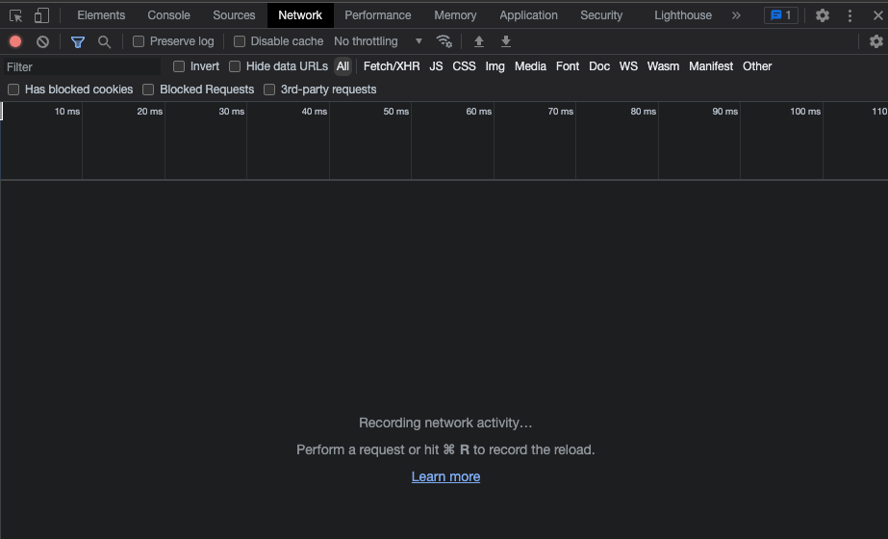Image resolution: width=888 pixels, height=539 pixels.
Task: Open network conditions Wi-Fi icon
Action: 444,41
